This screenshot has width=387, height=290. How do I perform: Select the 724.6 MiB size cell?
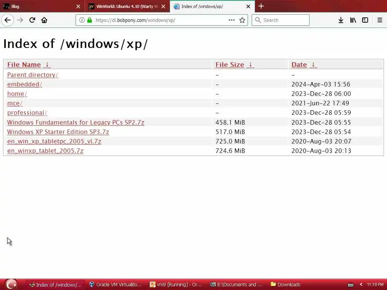click(x=230, y=151)
